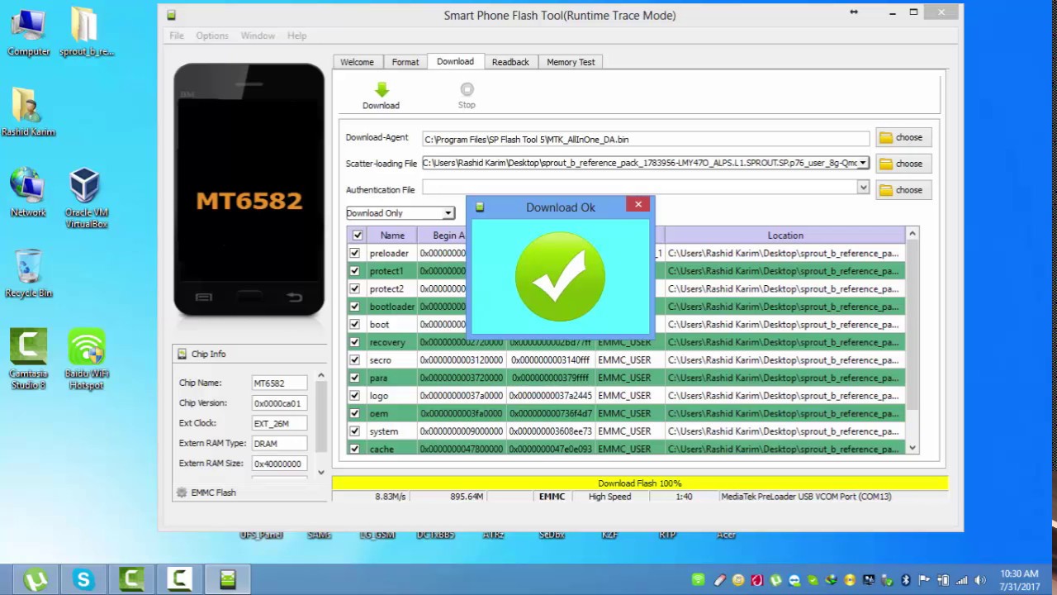Select the Oracle VM VirtualBox icon
Screen dimensions: 1057x595
[86, 198]
